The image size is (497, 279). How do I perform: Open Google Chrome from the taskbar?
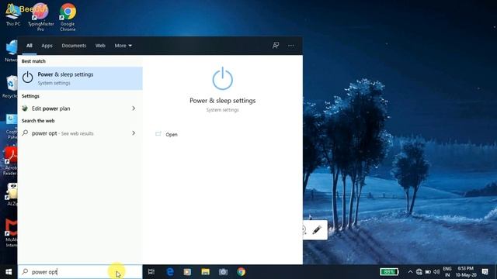(x=241, y=272)
